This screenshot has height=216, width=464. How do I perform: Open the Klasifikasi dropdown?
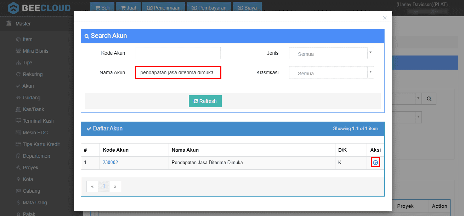(331, 73)
